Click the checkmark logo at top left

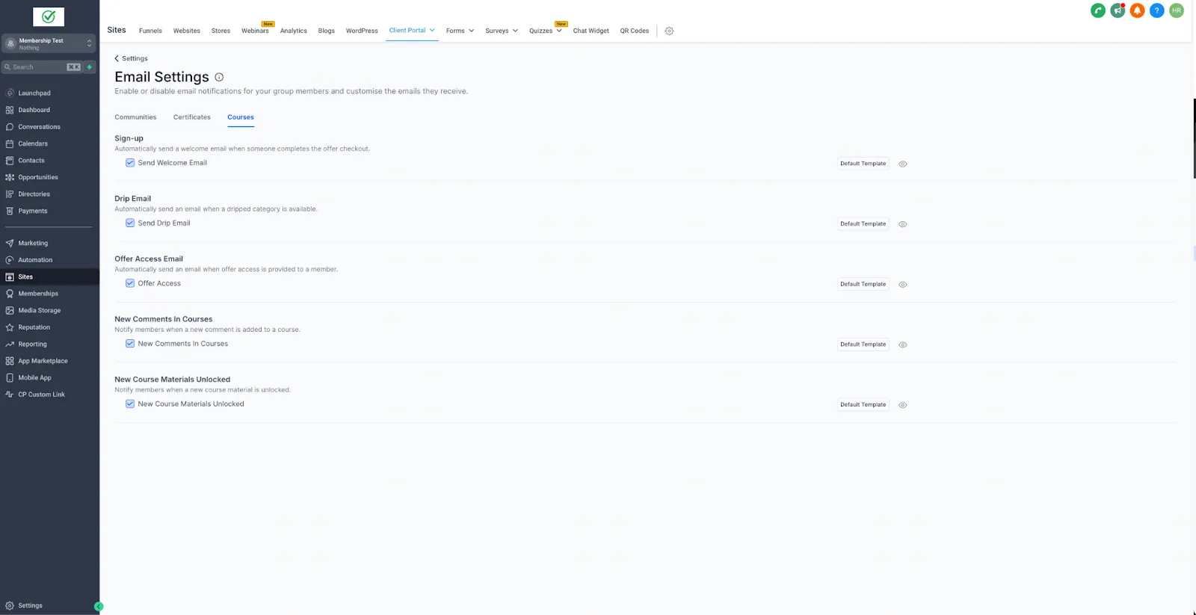click(49, 16)
